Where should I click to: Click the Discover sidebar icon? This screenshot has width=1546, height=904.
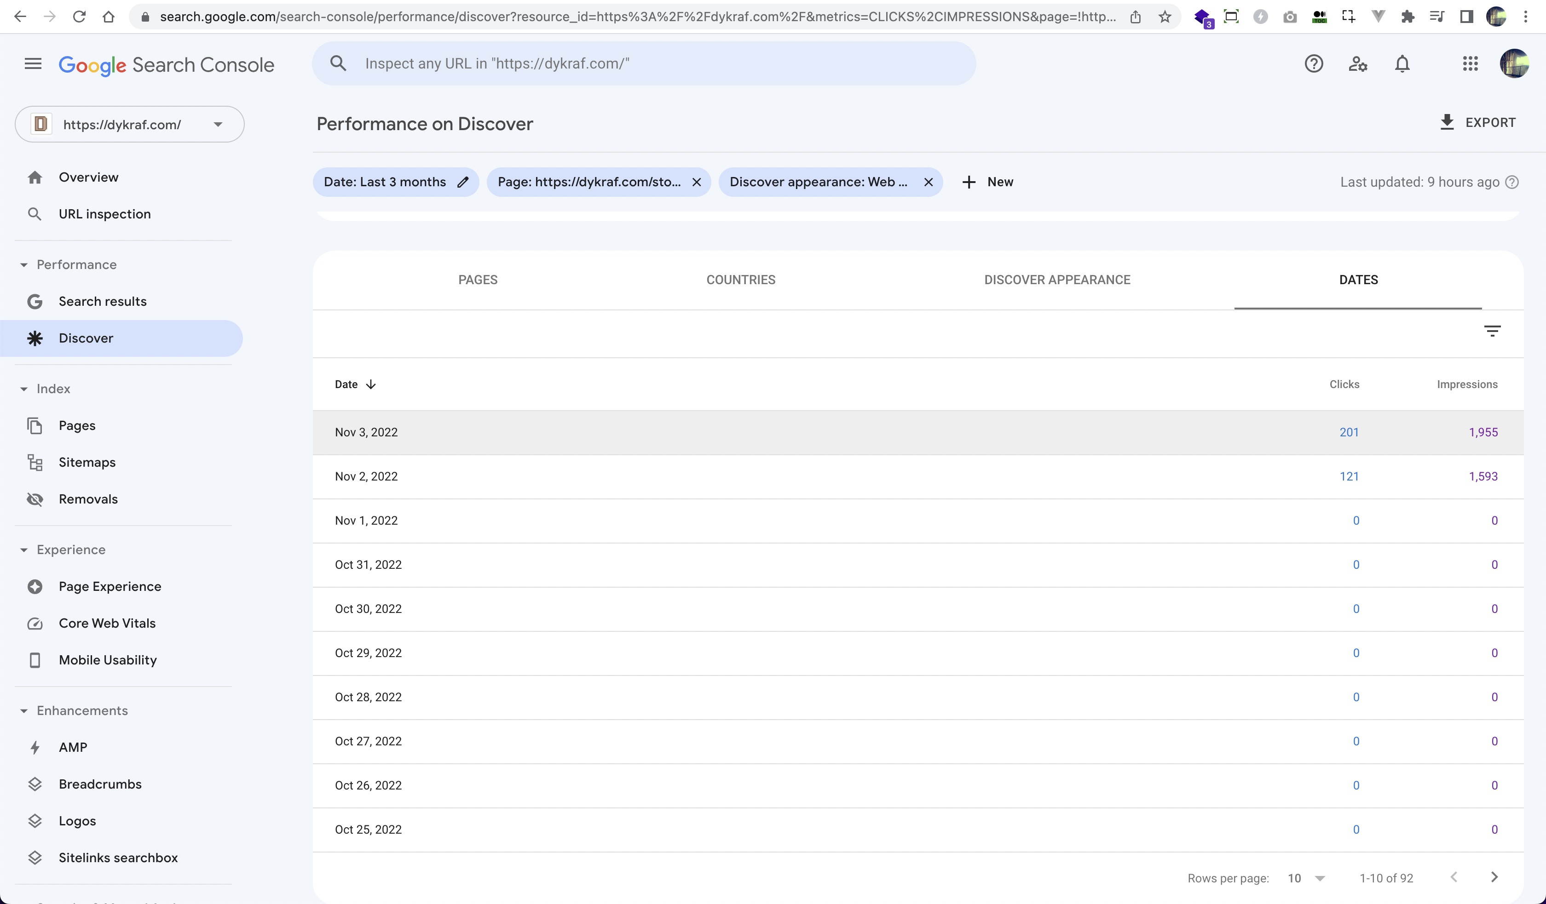[x=35, y=338]
